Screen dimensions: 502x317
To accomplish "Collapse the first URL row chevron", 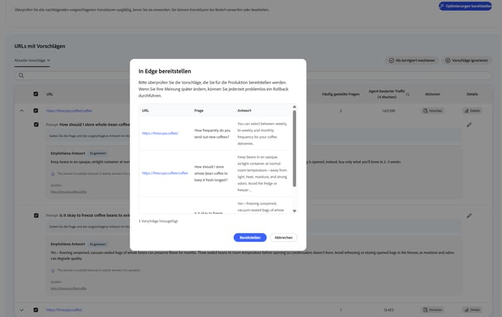I will point(21,110).
